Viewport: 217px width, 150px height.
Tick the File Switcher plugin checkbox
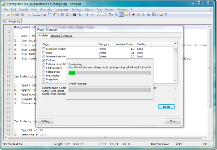[x=44, y=76]
